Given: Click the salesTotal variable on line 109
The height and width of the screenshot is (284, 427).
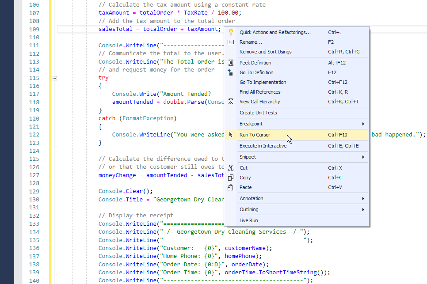Looking at the screenshot, I should 115,29.
